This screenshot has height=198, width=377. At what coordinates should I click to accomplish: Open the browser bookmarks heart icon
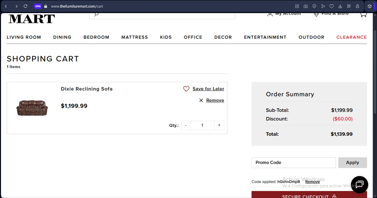(x=332, y=6)
